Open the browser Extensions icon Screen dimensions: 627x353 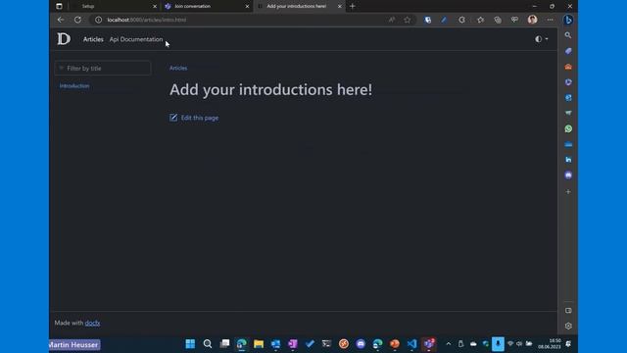461,20
